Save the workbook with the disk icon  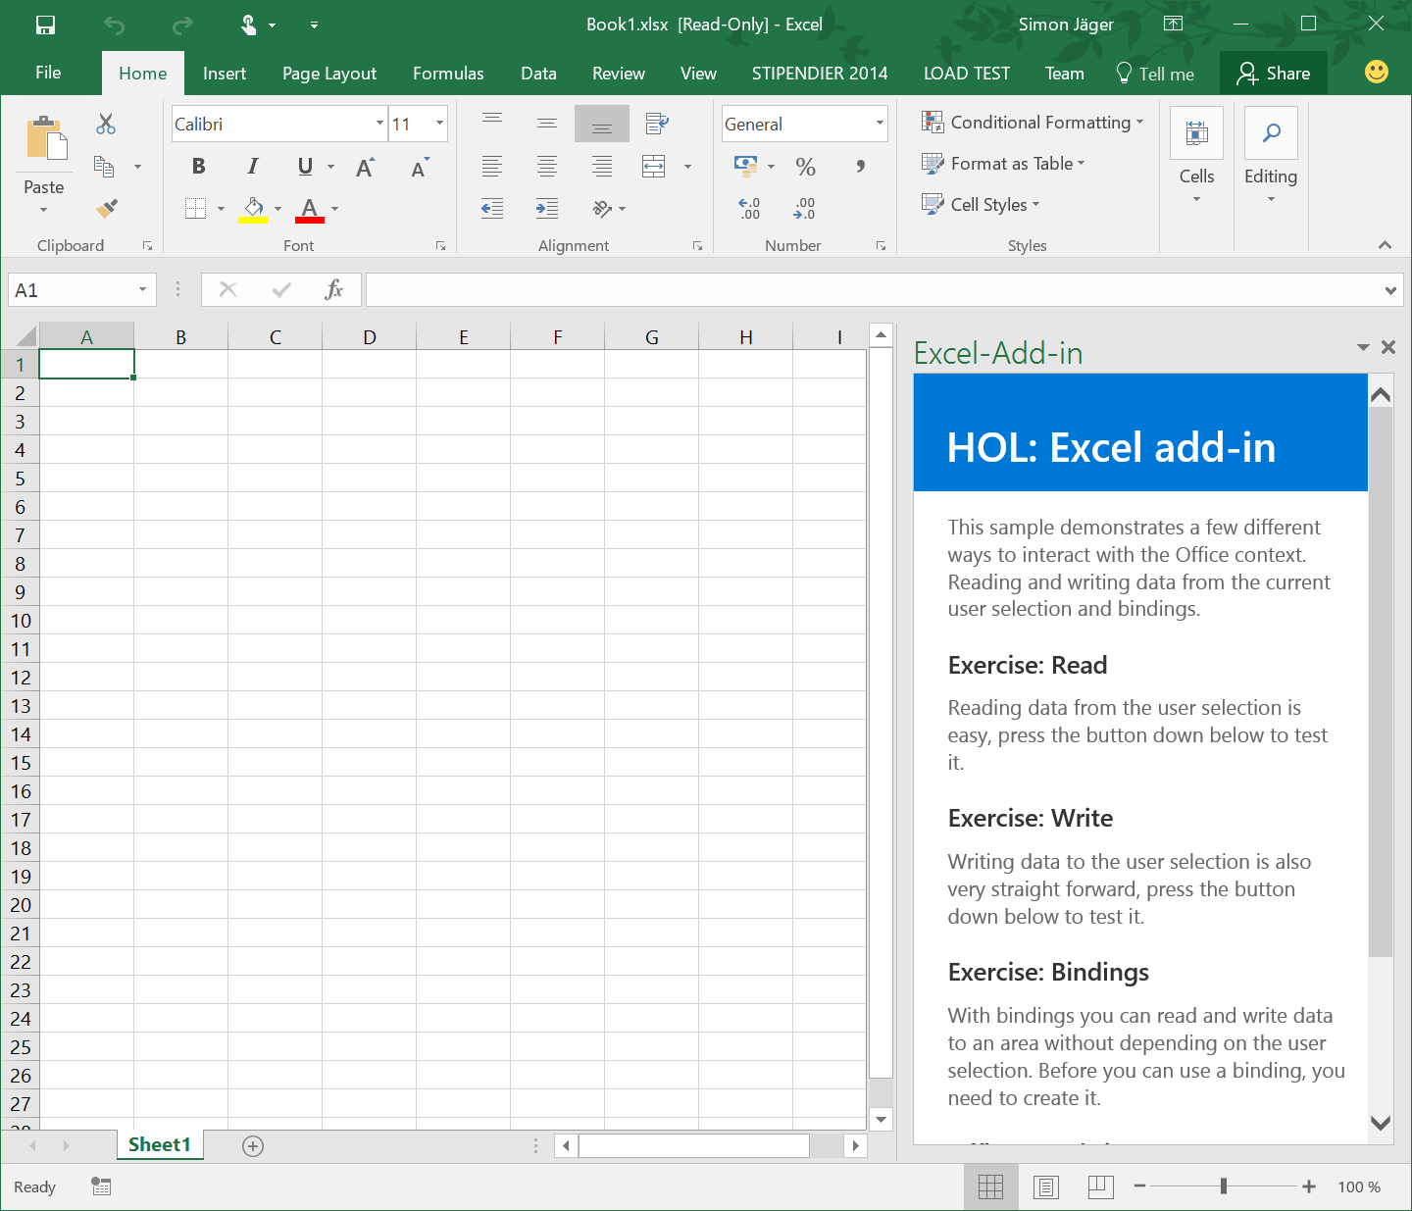[45, 25]
